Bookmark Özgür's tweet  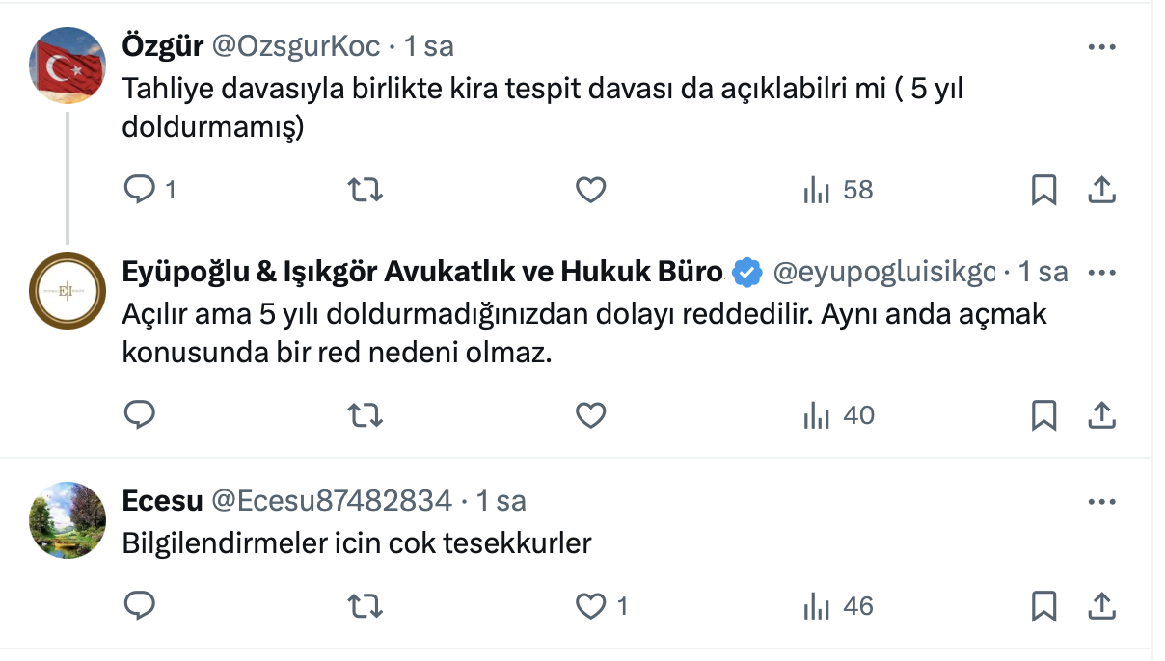pos(1043,190)
